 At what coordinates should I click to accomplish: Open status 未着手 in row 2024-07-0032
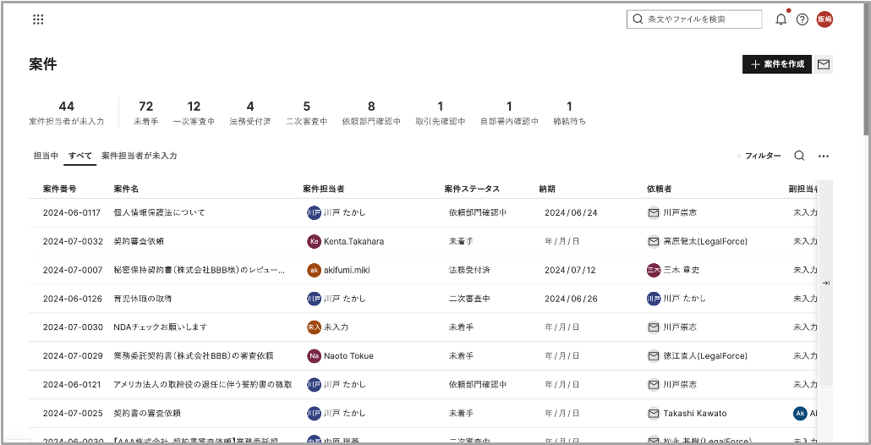click(x=461, y=242)
